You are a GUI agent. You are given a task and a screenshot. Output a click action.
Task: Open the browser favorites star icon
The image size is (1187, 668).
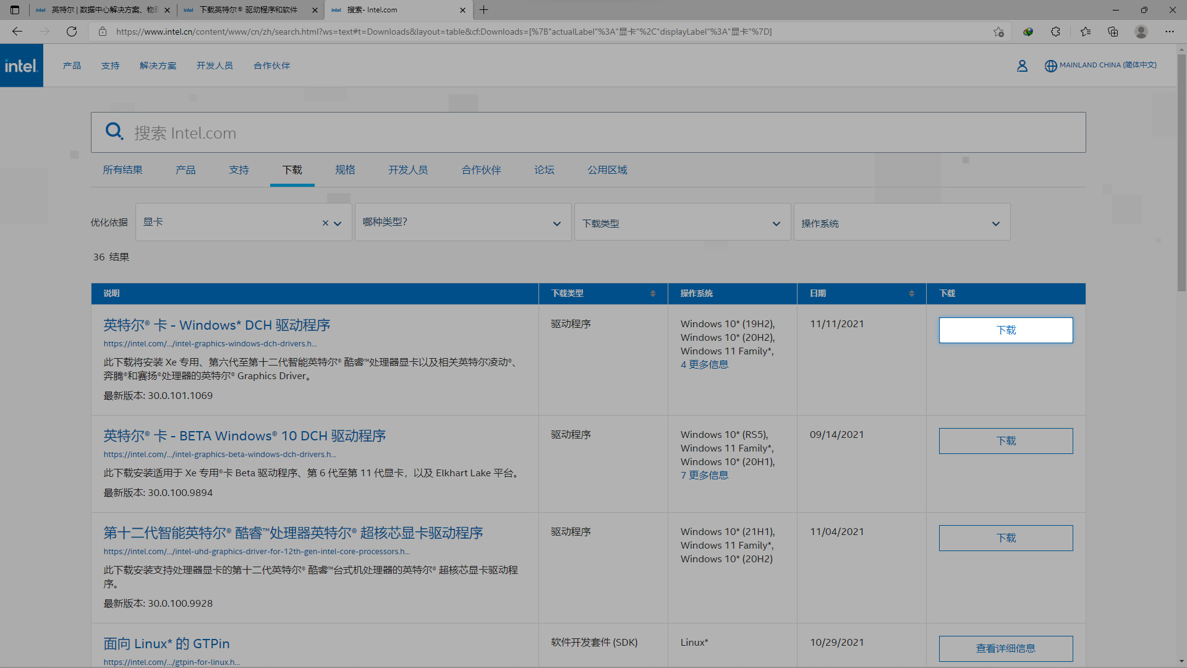coord(1085,32)
